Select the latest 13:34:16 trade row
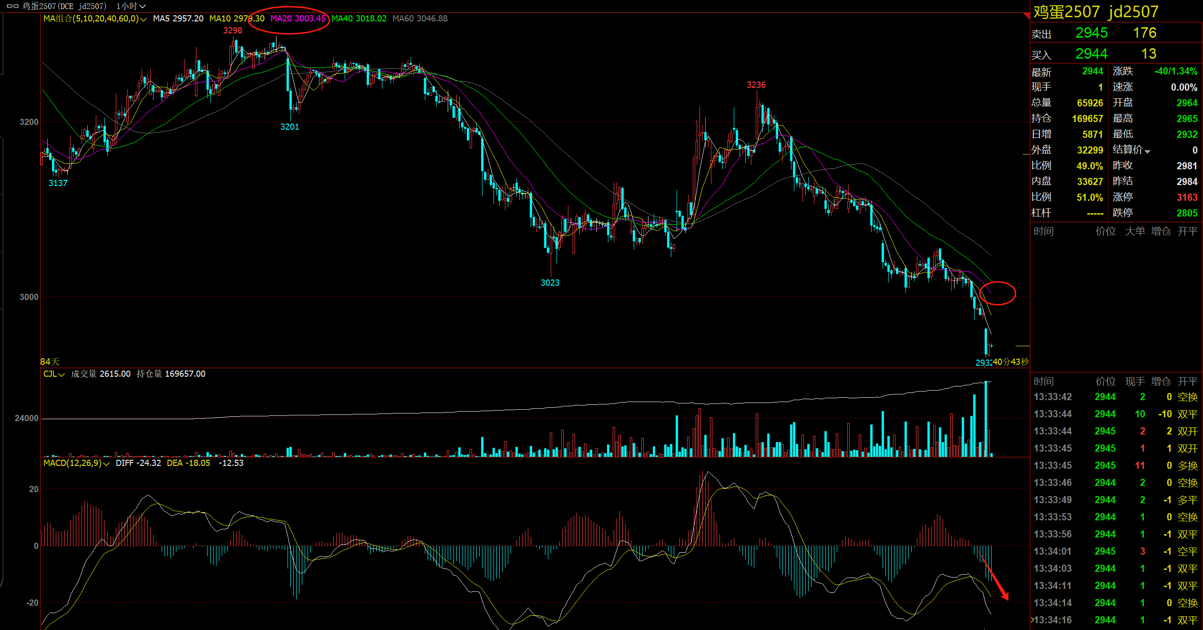1203x630 pixels. [1115, 620]
